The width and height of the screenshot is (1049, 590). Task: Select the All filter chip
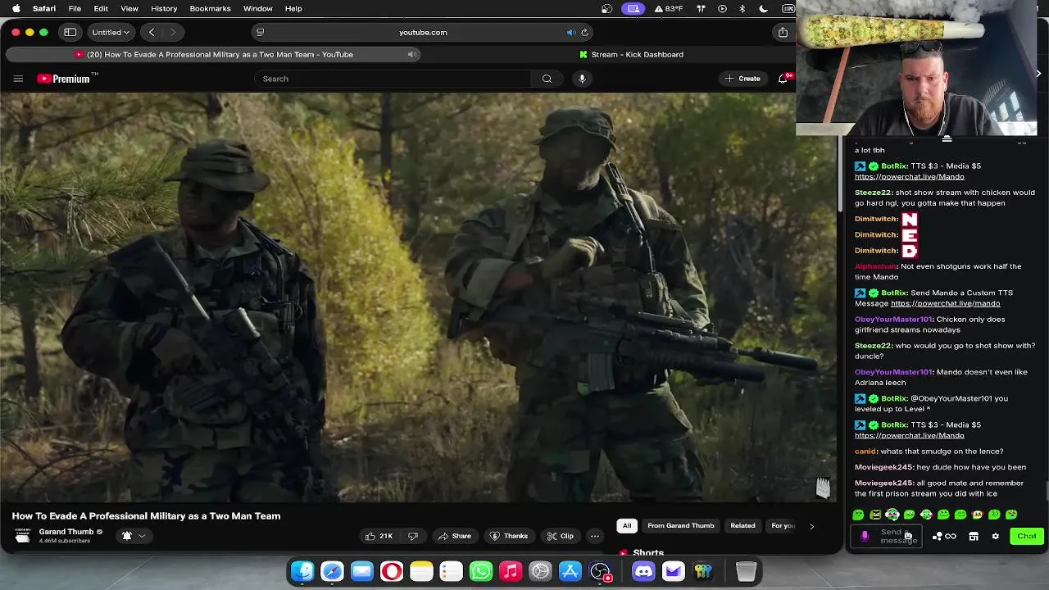(627, 526)
